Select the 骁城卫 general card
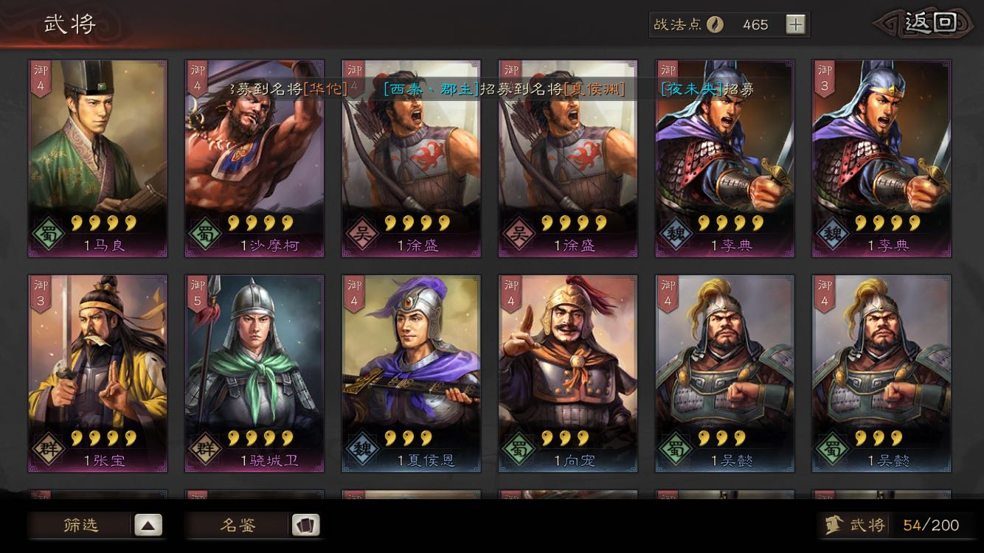Viewport: 984px width, 553px height. coord(254,374)
